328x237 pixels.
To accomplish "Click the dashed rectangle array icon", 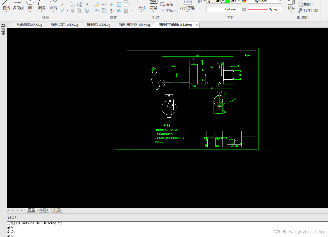I will (126, 4).
